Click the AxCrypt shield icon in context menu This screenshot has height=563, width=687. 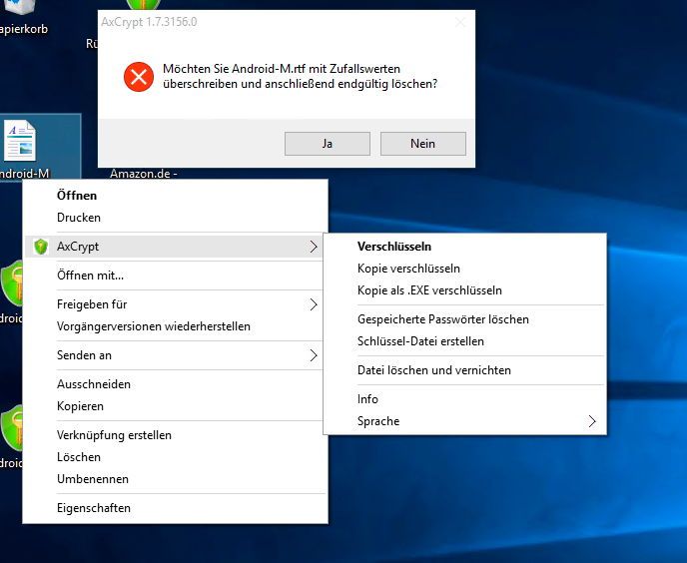tap(41, 247)
